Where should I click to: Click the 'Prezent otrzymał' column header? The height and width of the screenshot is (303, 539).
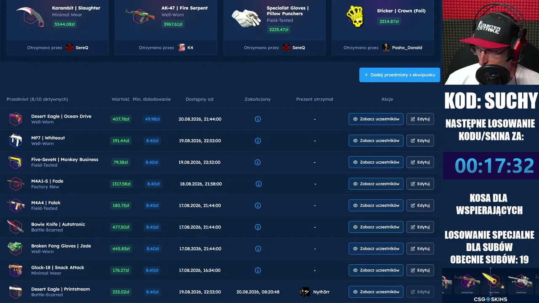(315, 99)
